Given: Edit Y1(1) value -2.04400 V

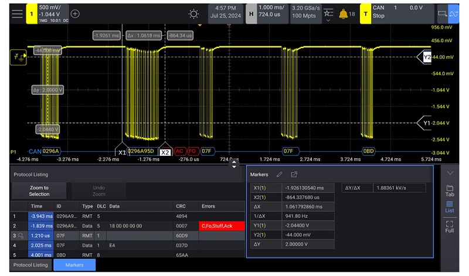Looking at the screenshot, I should pos(308,226).
